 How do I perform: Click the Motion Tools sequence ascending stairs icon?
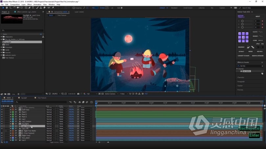(x=248, y=47)
